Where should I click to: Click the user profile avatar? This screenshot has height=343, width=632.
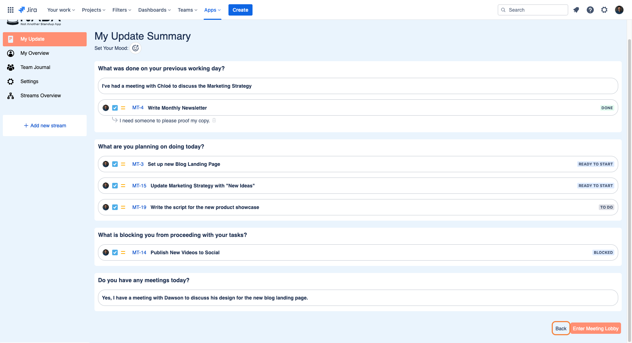[x=619, y=10]
